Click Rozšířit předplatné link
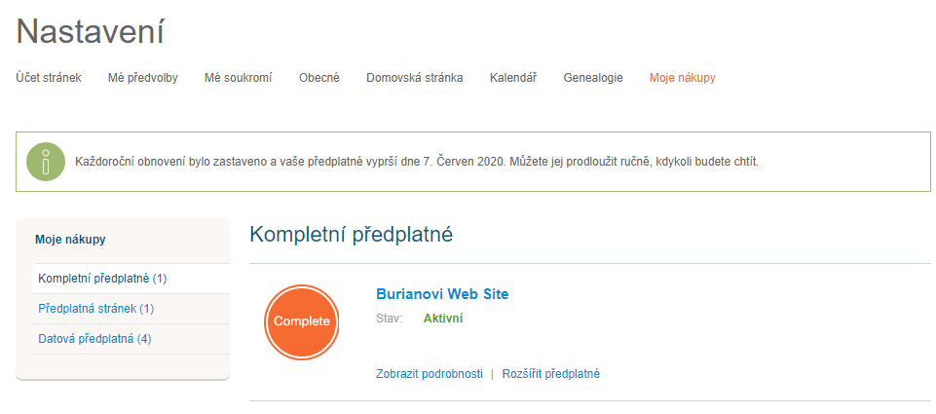The width and height of the screenshot is (936, 414). point(551,374)
